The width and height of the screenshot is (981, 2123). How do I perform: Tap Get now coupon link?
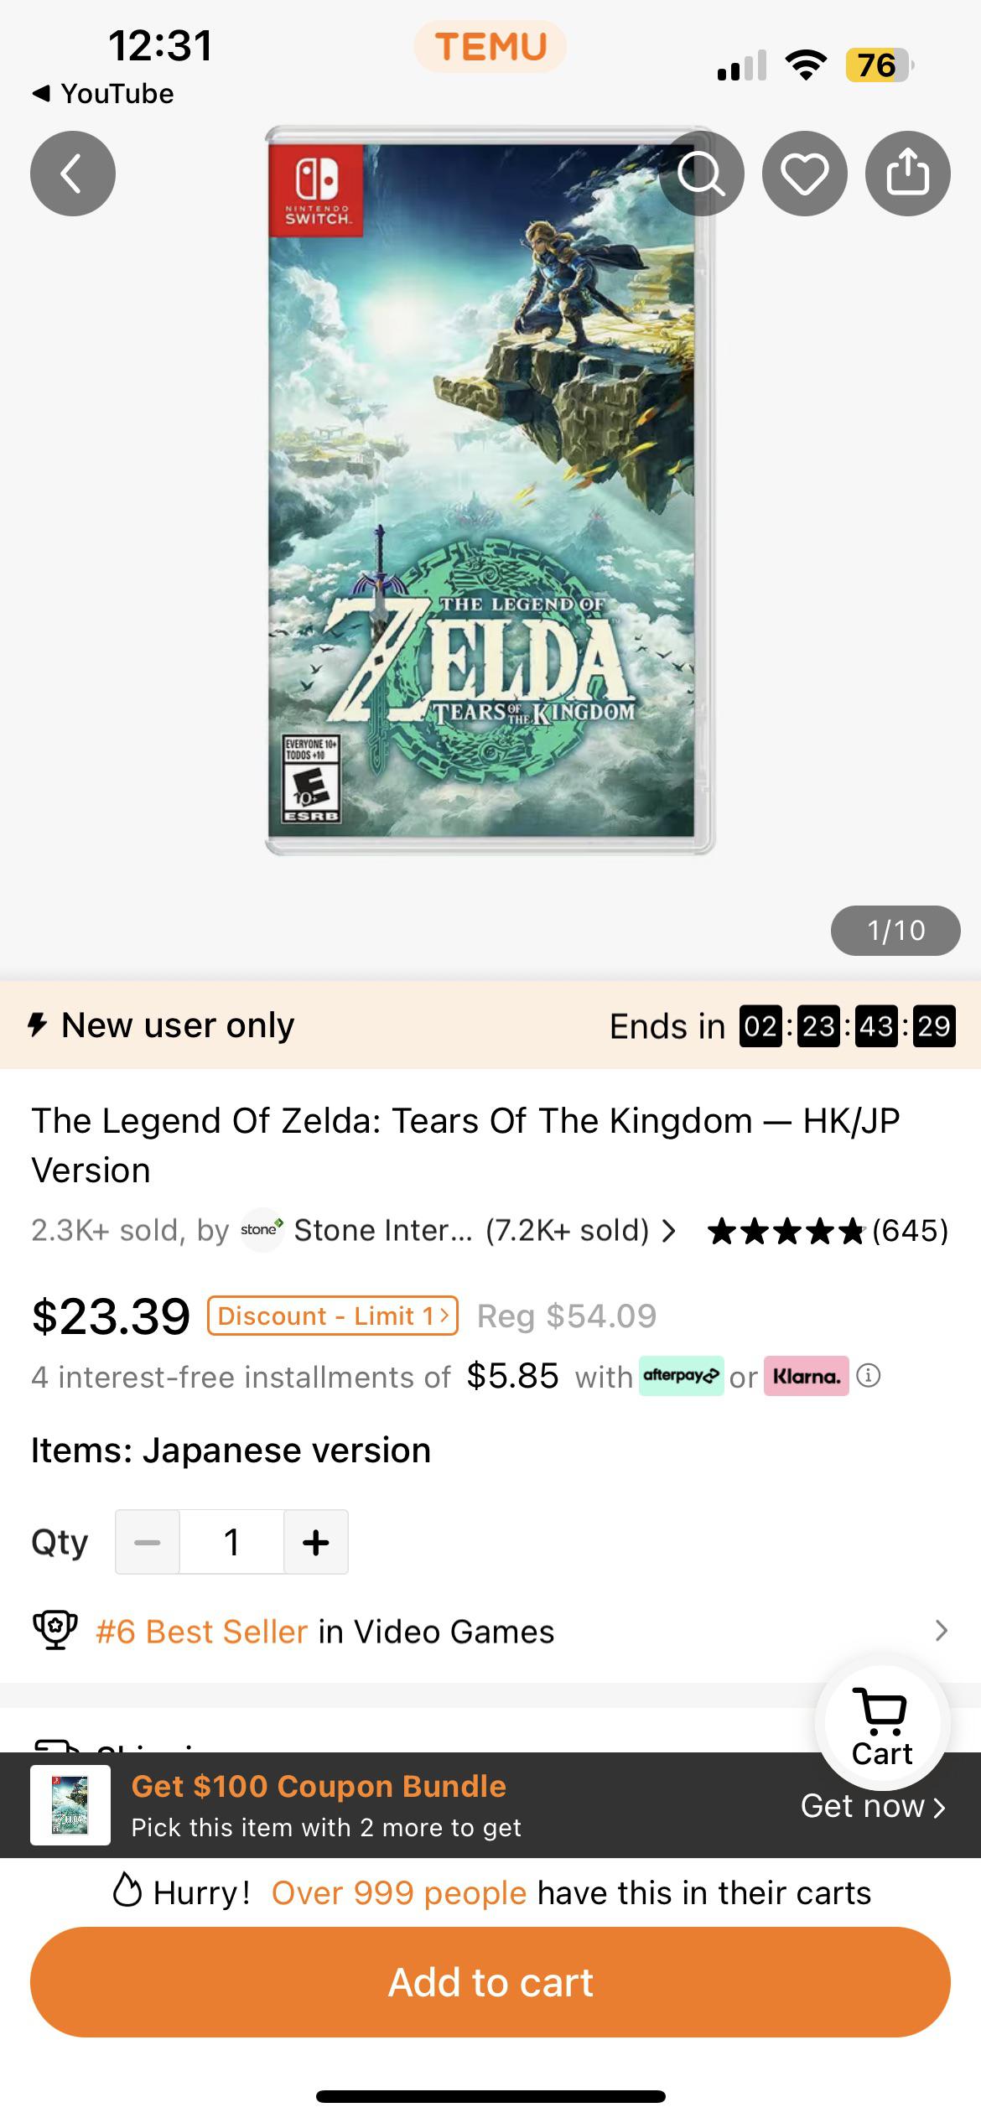872,1806
